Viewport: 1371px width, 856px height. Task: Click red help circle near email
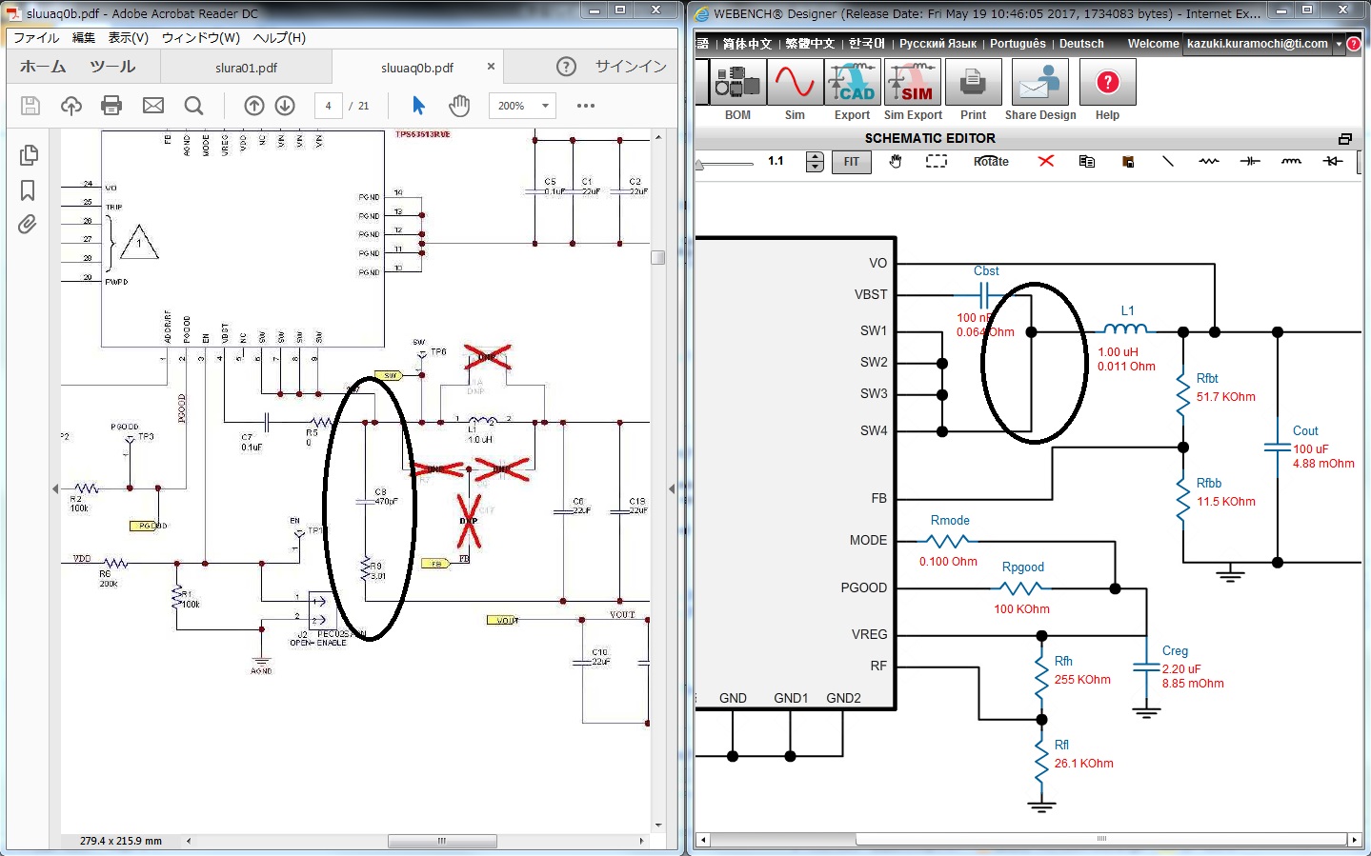click(1354, 44)
